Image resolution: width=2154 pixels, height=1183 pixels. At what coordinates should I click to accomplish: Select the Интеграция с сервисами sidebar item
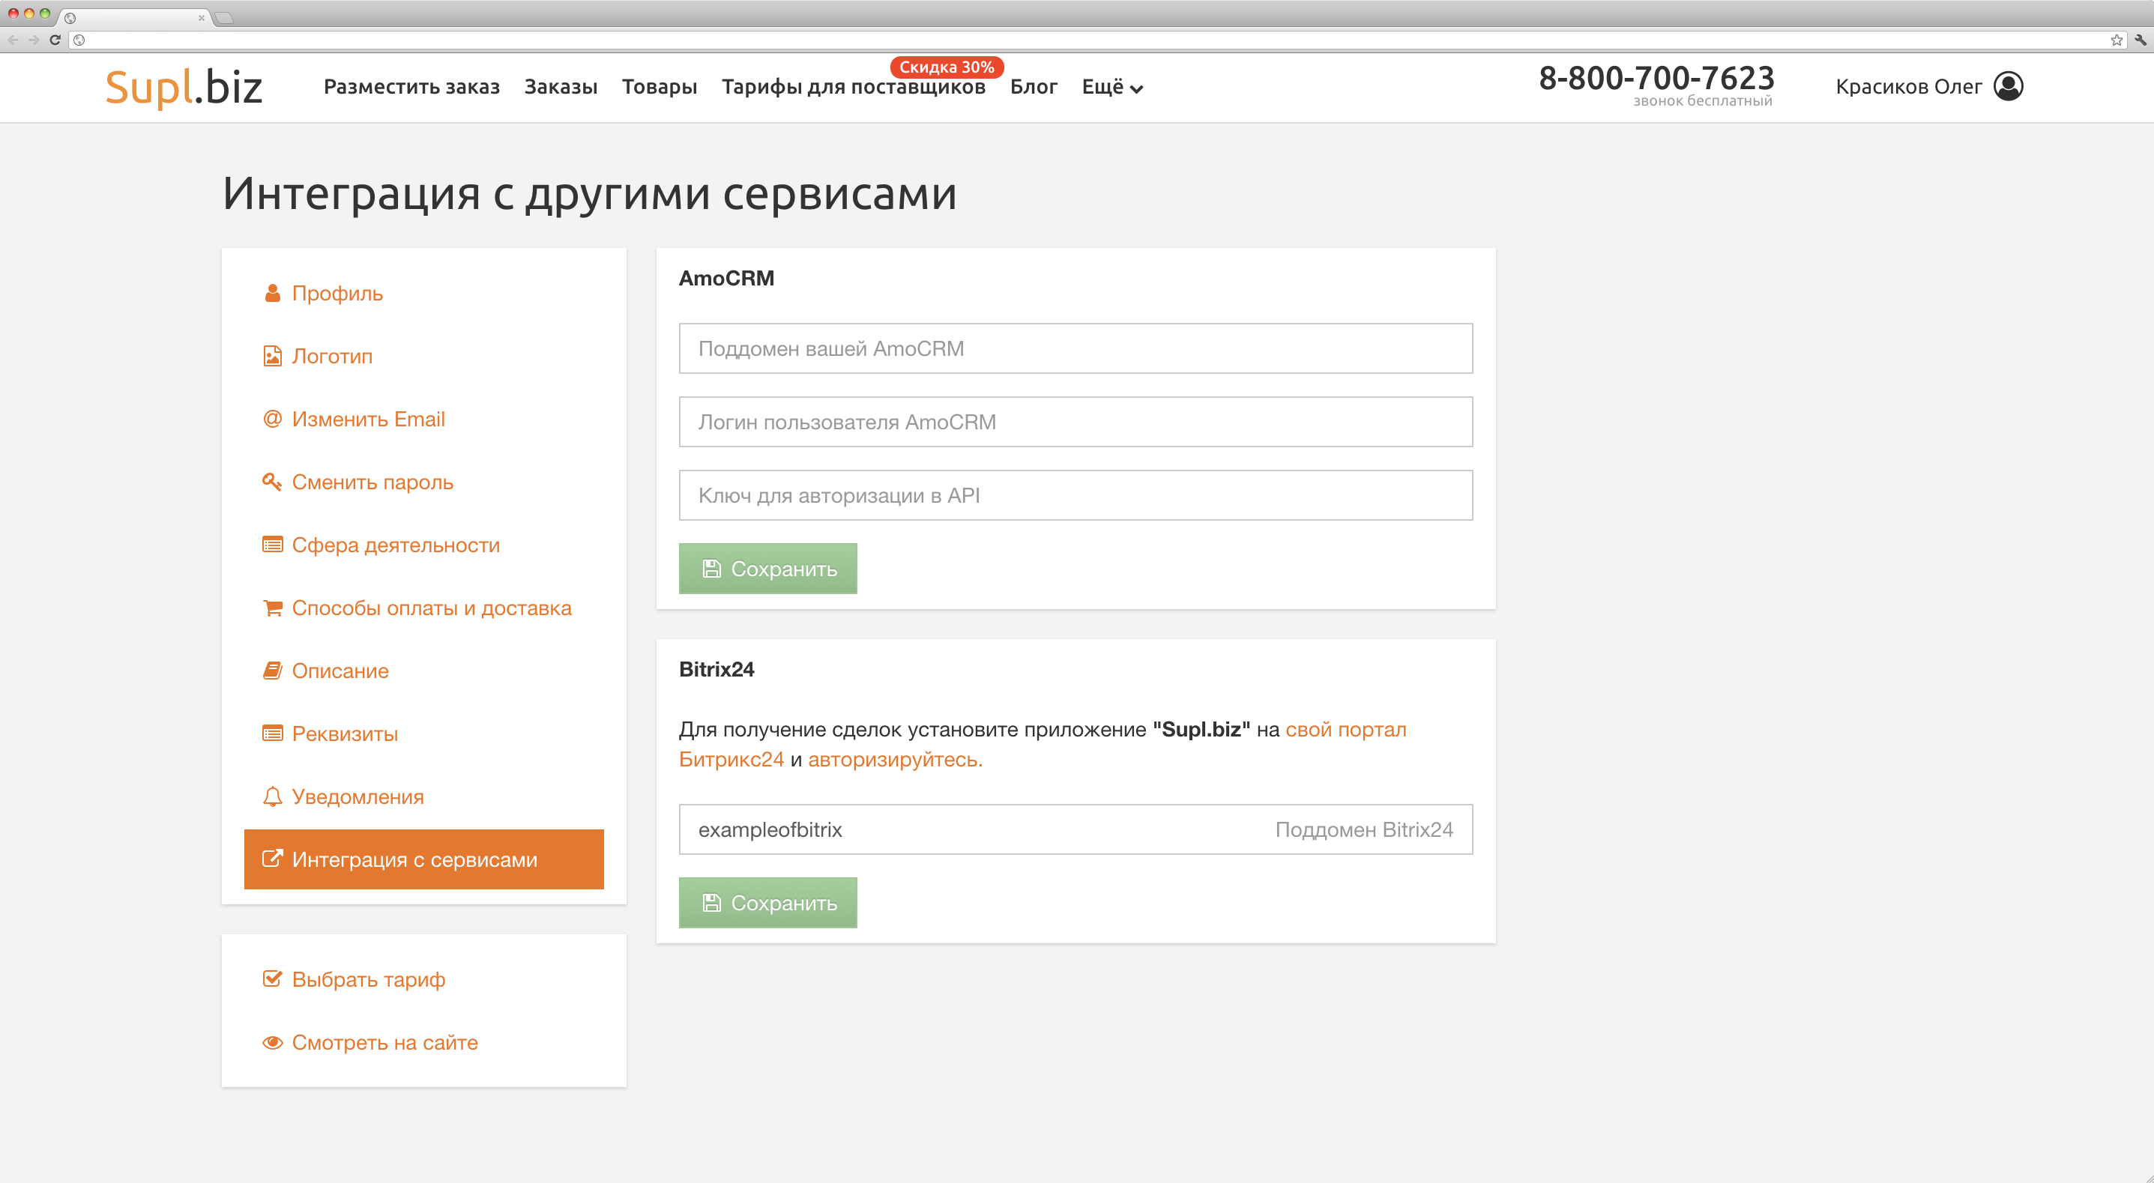[x=424, y=859]
